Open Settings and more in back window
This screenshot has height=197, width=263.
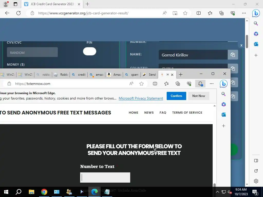coord(244,13)
